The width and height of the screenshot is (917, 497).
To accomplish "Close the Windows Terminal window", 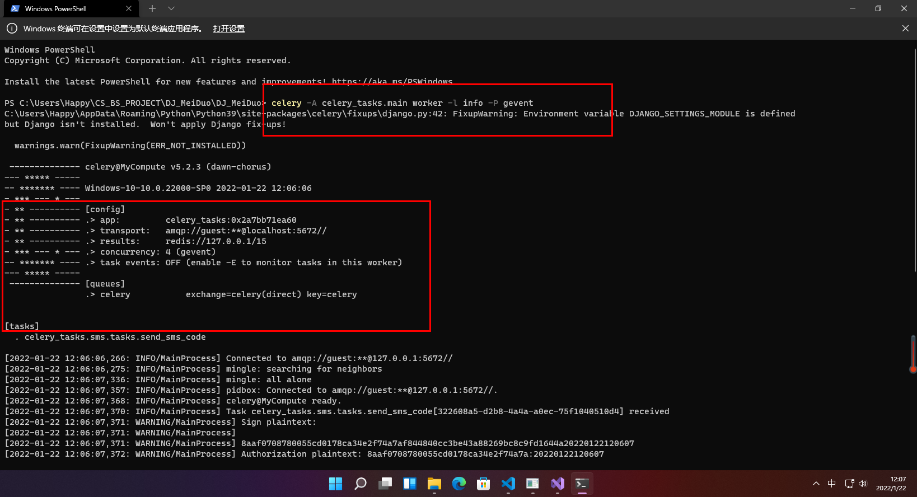I will point(904,8).
